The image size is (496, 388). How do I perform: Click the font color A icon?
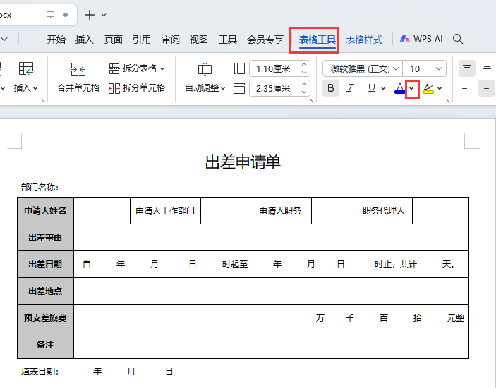tap(399, 88)
